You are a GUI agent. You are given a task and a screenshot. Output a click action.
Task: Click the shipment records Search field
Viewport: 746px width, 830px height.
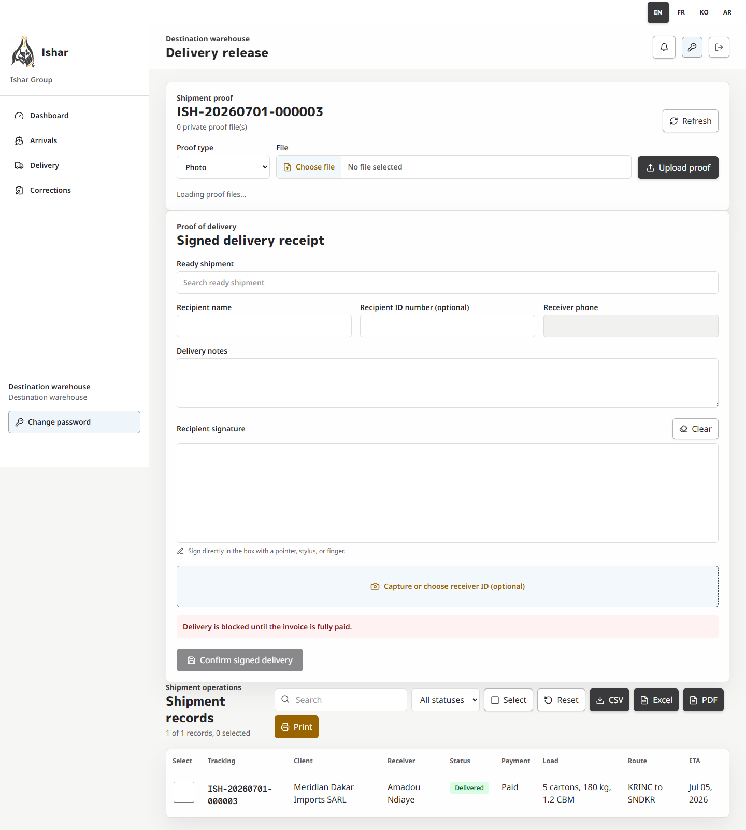tap(341, 700)
